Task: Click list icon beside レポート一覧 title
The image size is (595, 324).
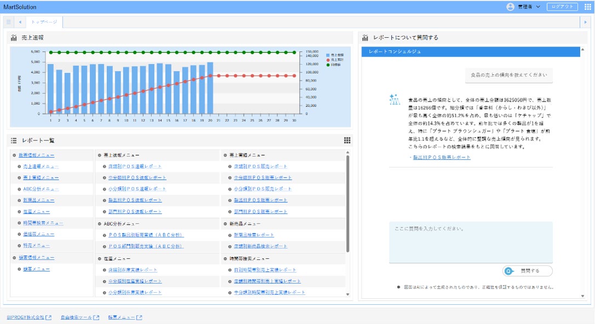Action: coord(14,140)
